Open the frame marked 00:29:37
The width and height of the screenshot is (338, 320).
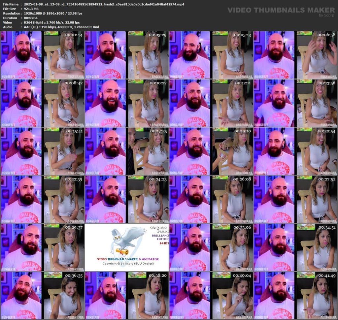click(43, 247)
